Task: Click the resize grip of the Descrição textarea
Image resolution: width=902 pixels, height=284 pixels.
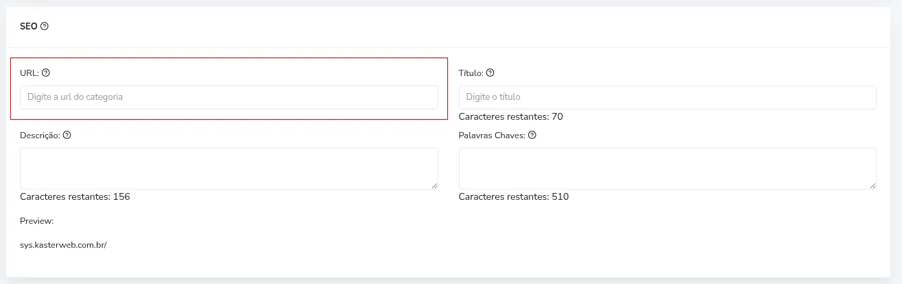Action: tap(434, 185)
